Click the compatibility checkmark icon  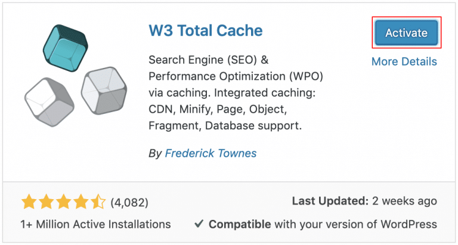coord(199,225)
